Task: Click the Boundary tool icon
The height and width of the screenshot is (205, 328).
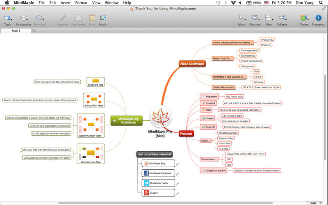Action: pos(39,18)
